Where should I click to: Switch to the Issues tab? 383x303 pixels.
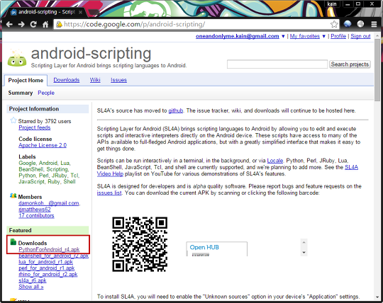point(118,80)
